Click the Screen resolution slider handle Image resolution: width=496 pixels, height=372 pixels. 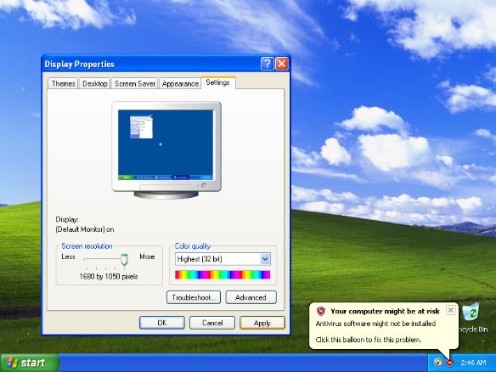point(124,260)
